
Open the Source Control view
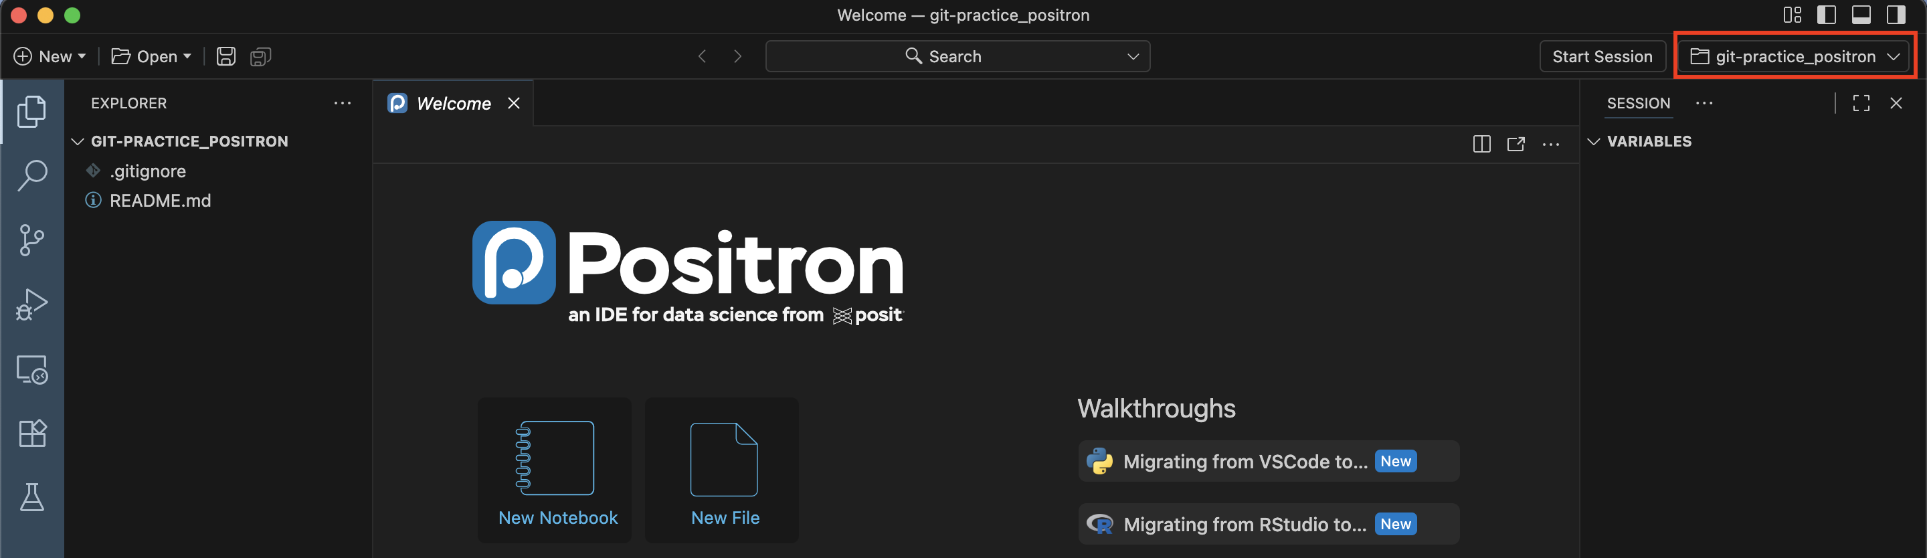click(x=31, y=240)
